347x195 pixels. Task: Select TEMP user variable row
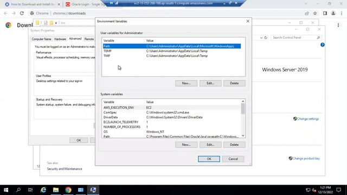(x=172, y=51)
